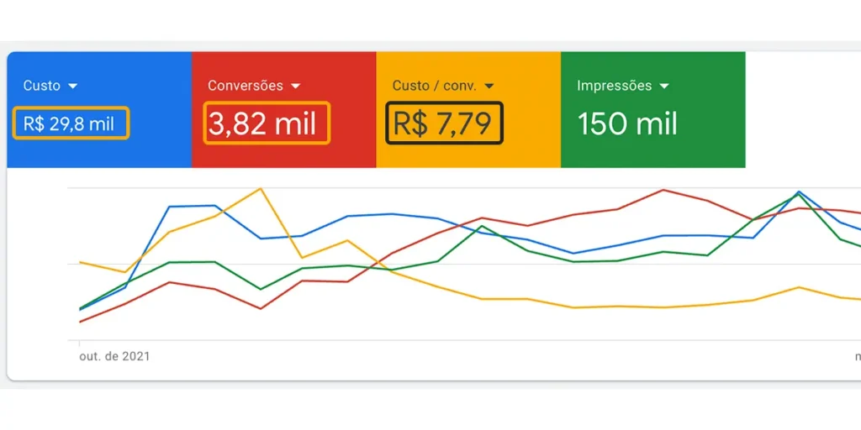Click the "out. de 2021" axis label

click(114, 356)
